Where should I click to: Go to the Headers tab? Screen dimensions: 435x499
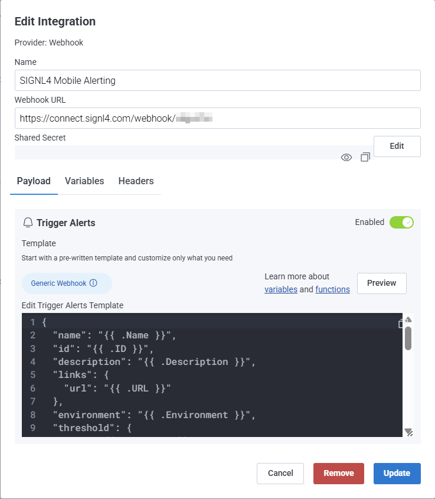pyautogui.click(x=136, y=181)
